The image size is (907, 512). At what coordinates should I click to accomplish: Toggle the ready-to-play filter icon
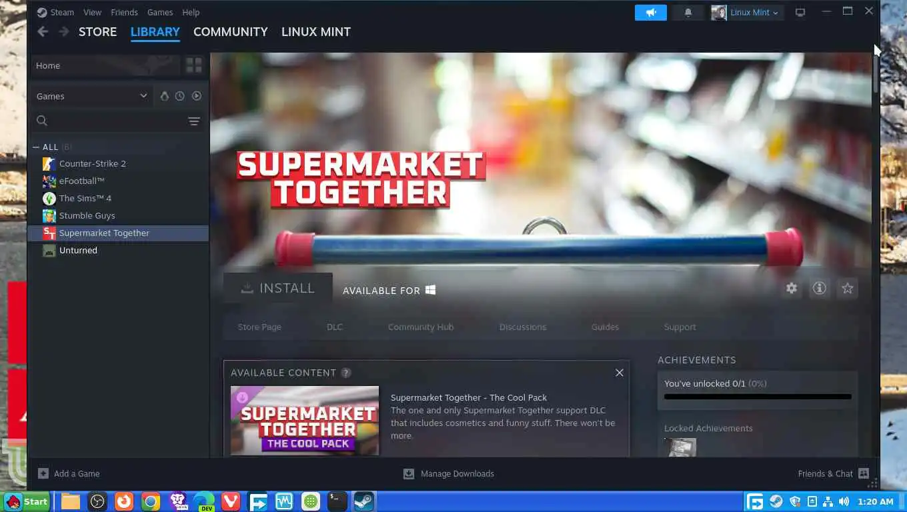197,96
